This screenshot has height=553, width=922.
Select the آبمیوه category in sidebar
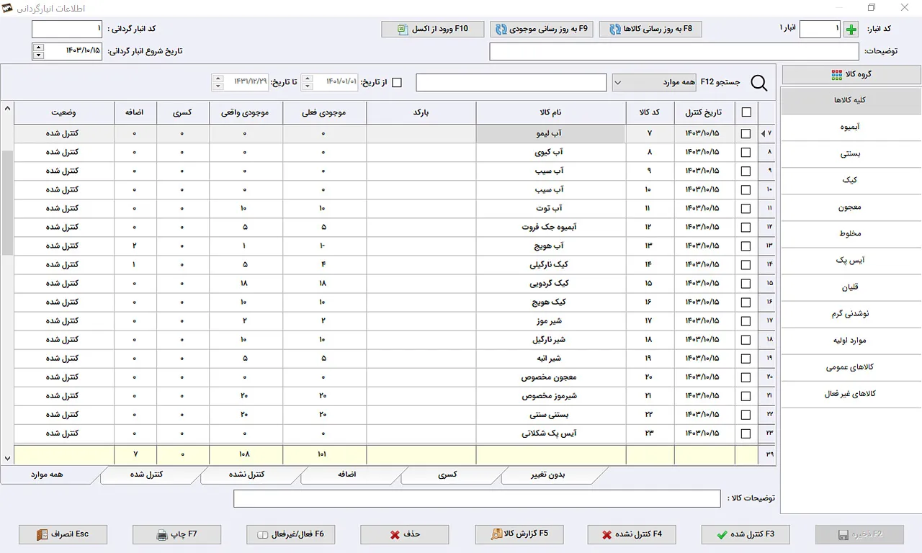[x=851, y=127]
